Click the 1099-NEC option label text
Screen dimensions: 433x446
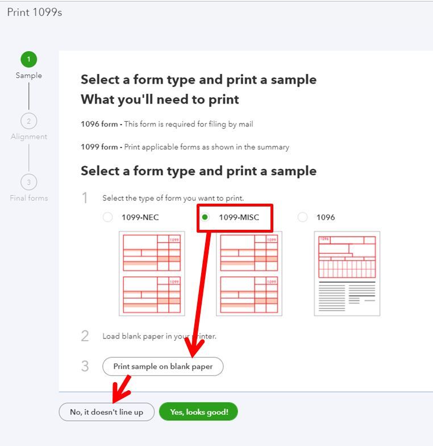[140, 217]
